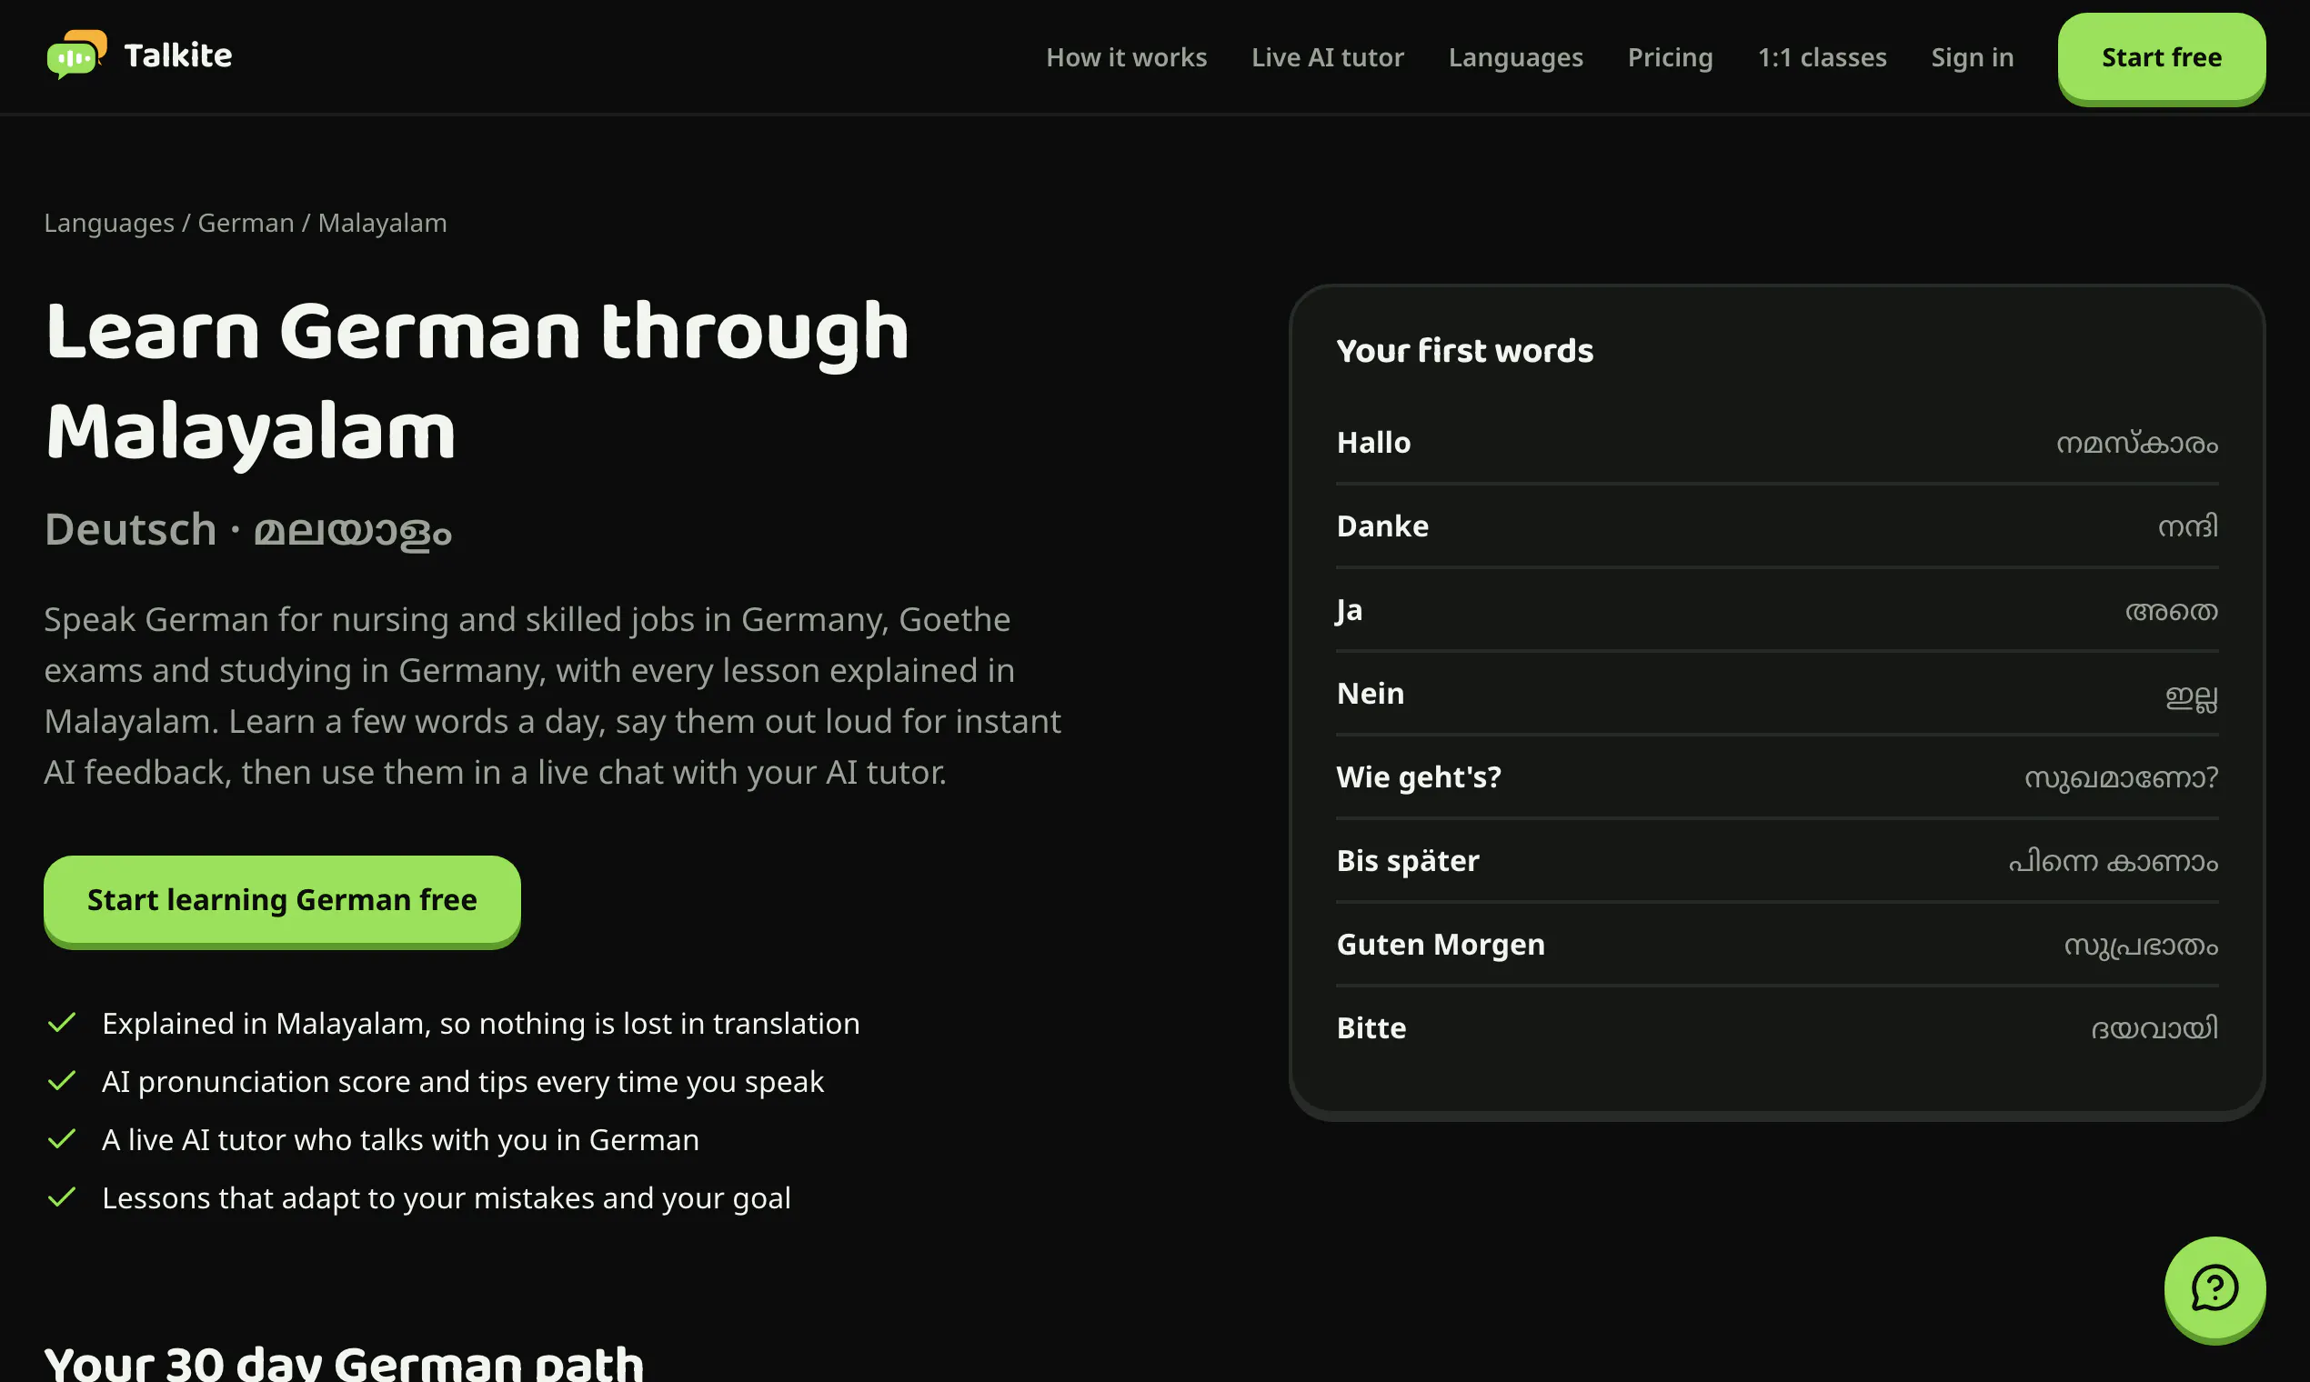Screen dimensions: 2310x1382
Task: Click the സുഖമാണോ? translation
Action: click(x=2121, y=777)
